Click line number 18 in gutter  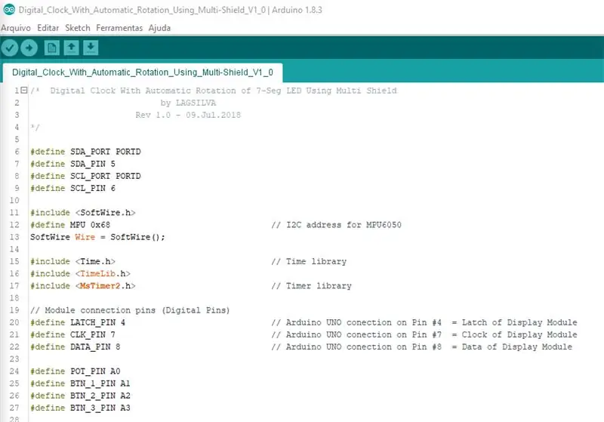14,298
